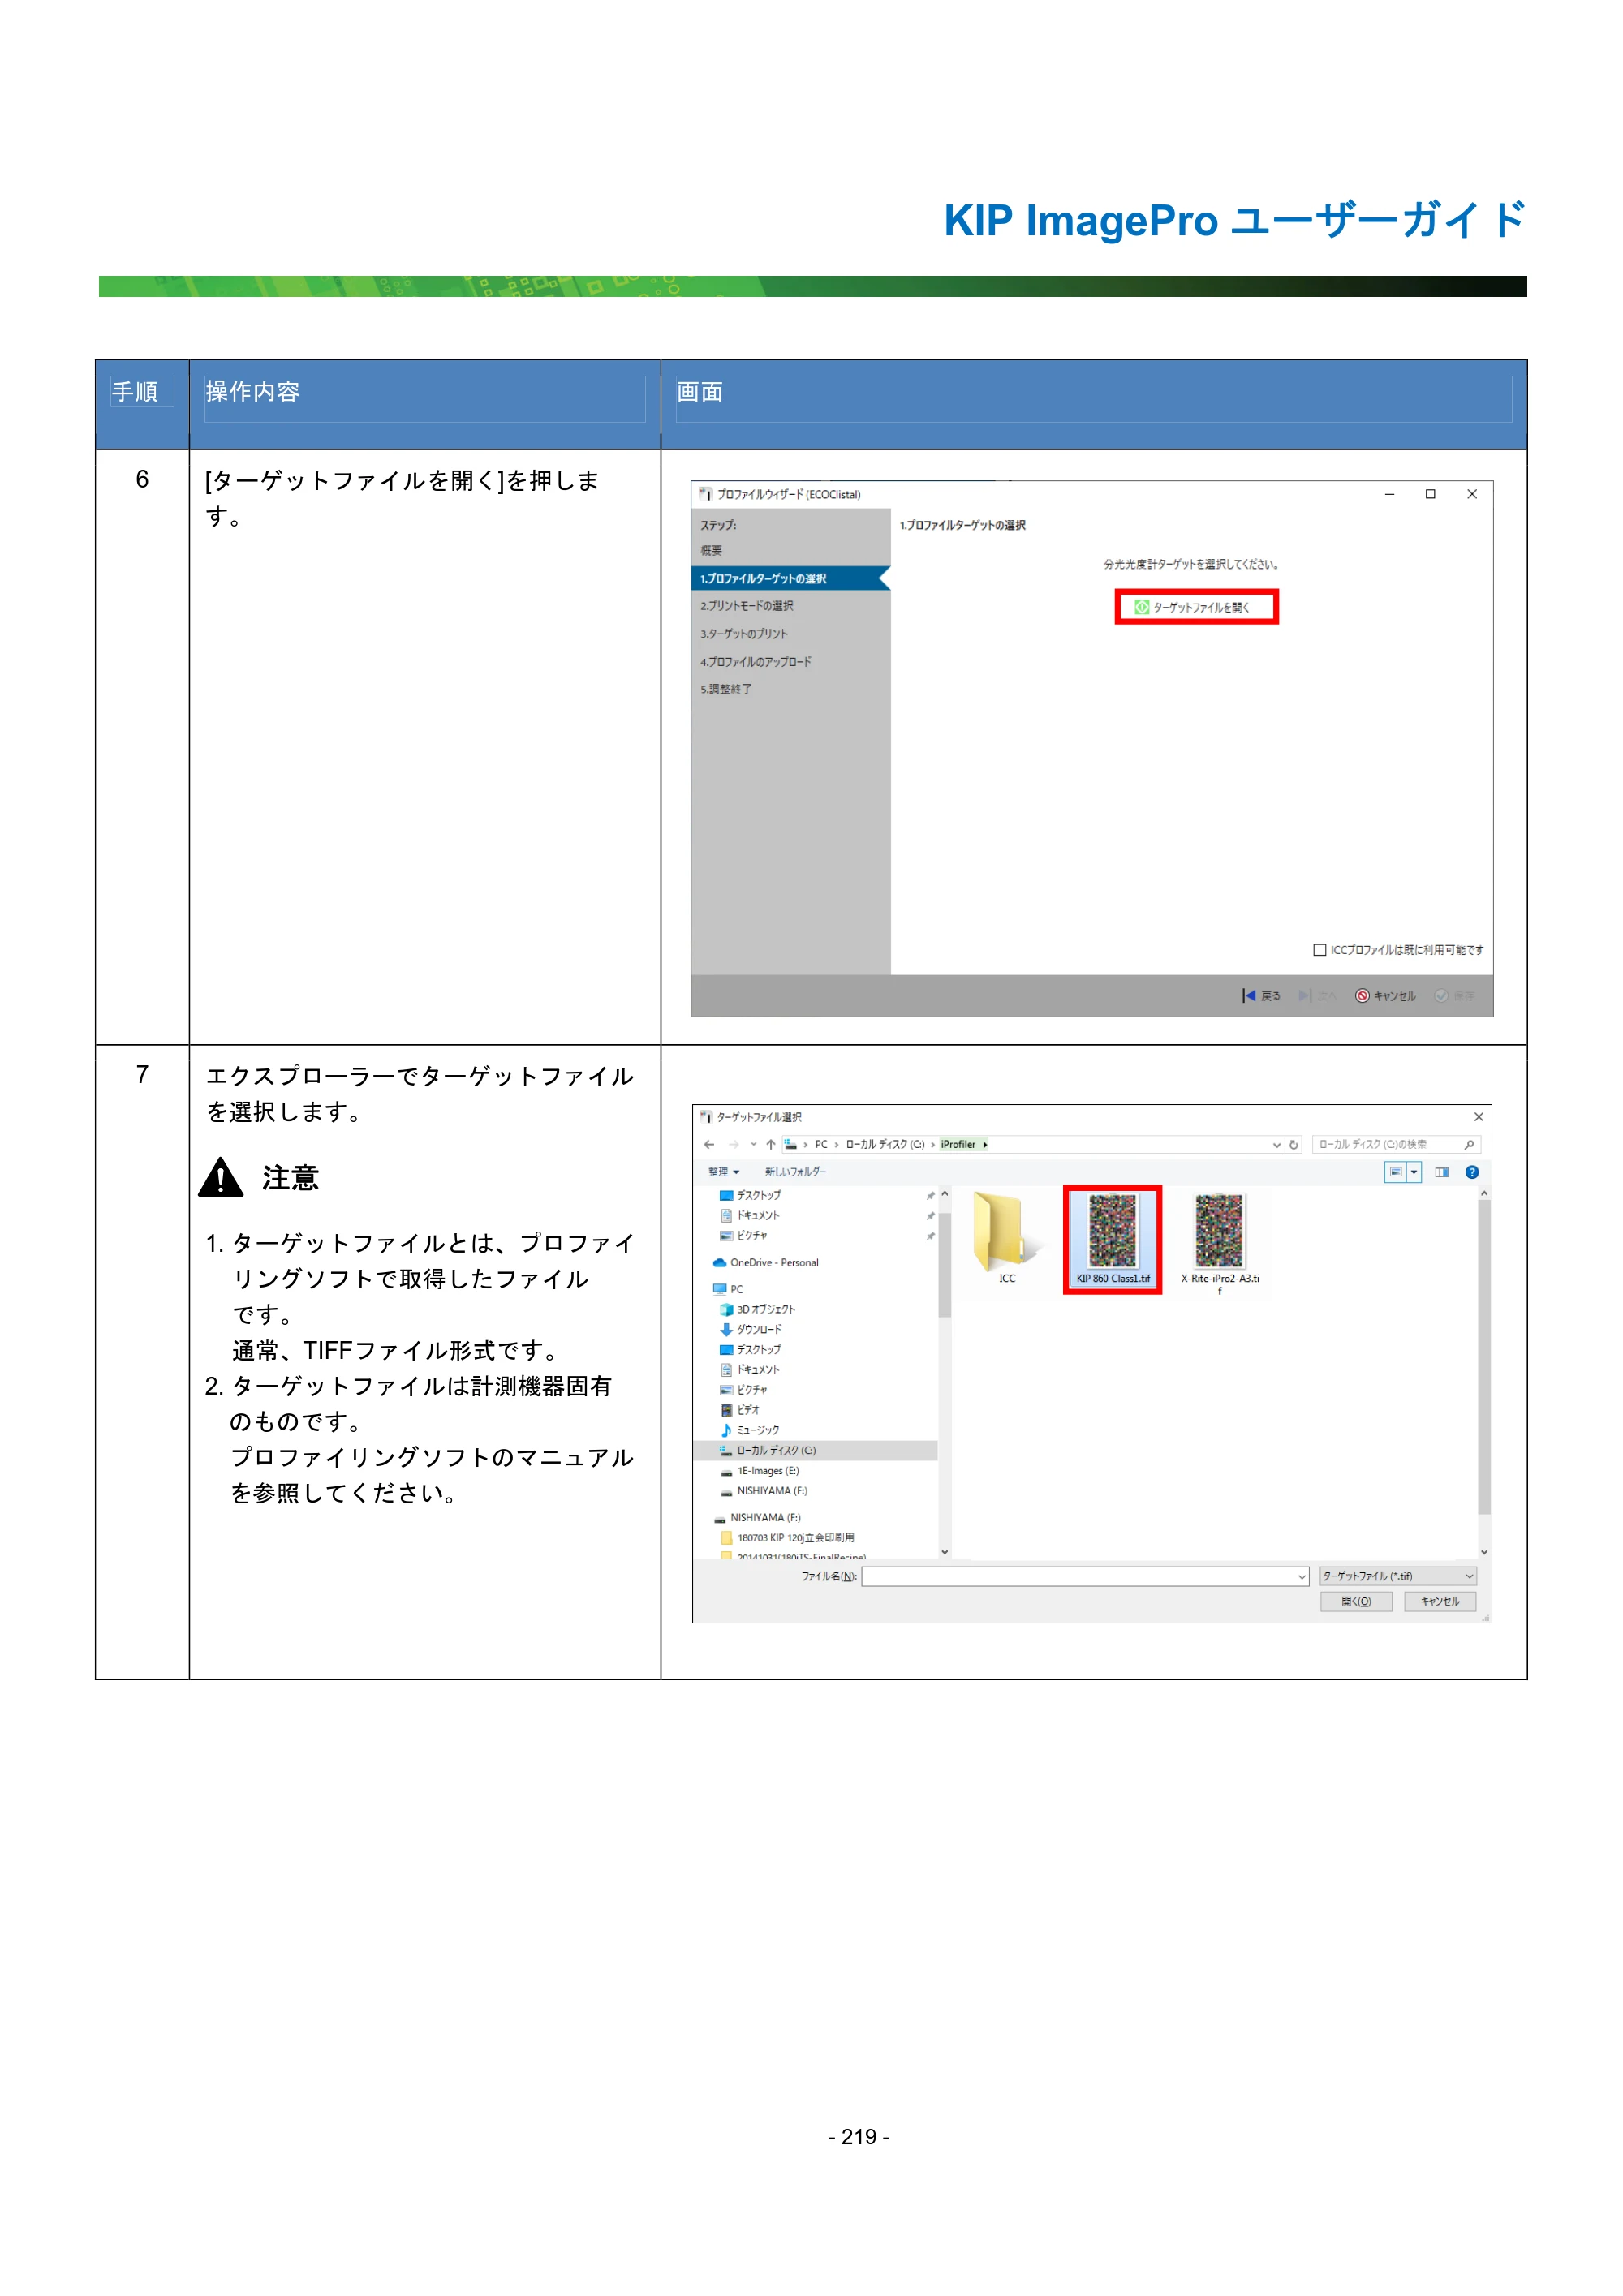
Task: Click the ファイル名 input field
Action: click(x=1085, y=1576)
